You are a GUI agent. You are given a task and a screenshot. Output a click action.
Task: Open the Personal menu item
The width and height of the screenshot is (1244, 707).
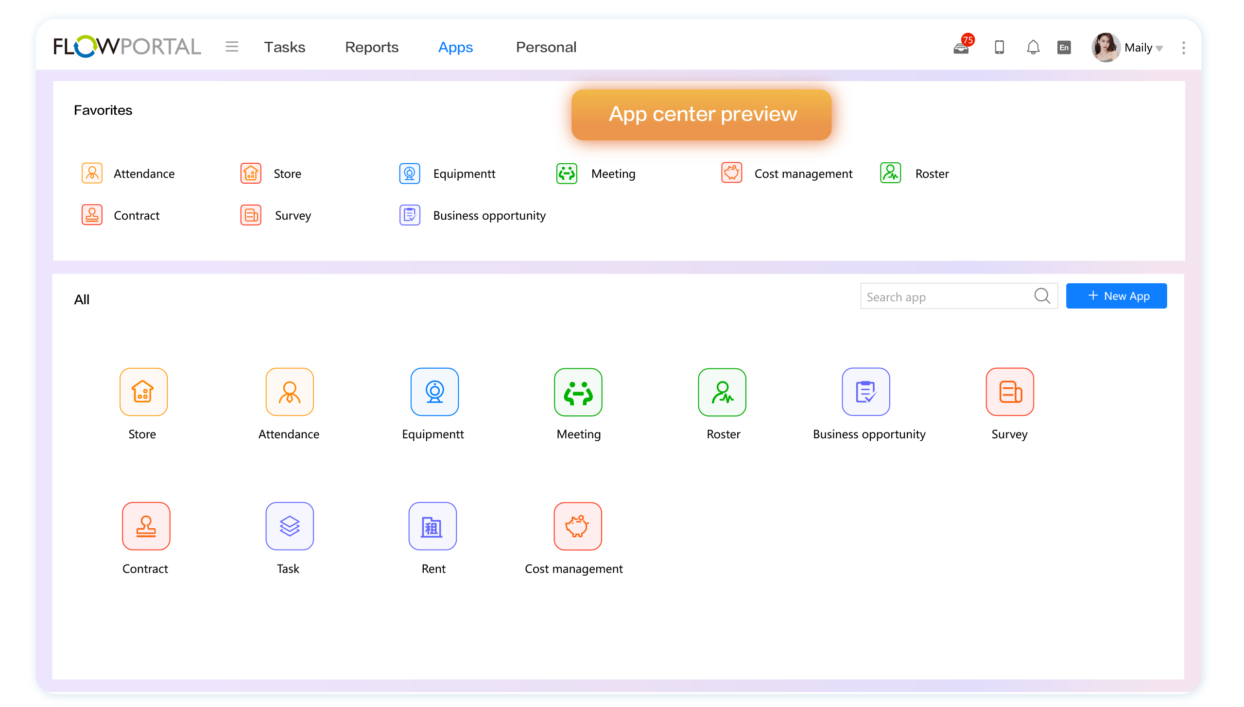point(546,47)
